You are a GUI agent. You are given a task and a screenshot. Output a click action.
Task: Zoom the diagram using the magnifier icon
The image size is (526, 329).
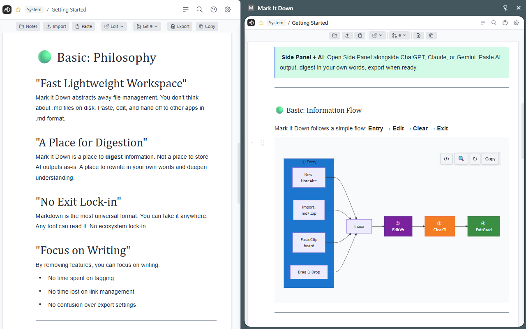pyautogui.click(x=461, y=159)
